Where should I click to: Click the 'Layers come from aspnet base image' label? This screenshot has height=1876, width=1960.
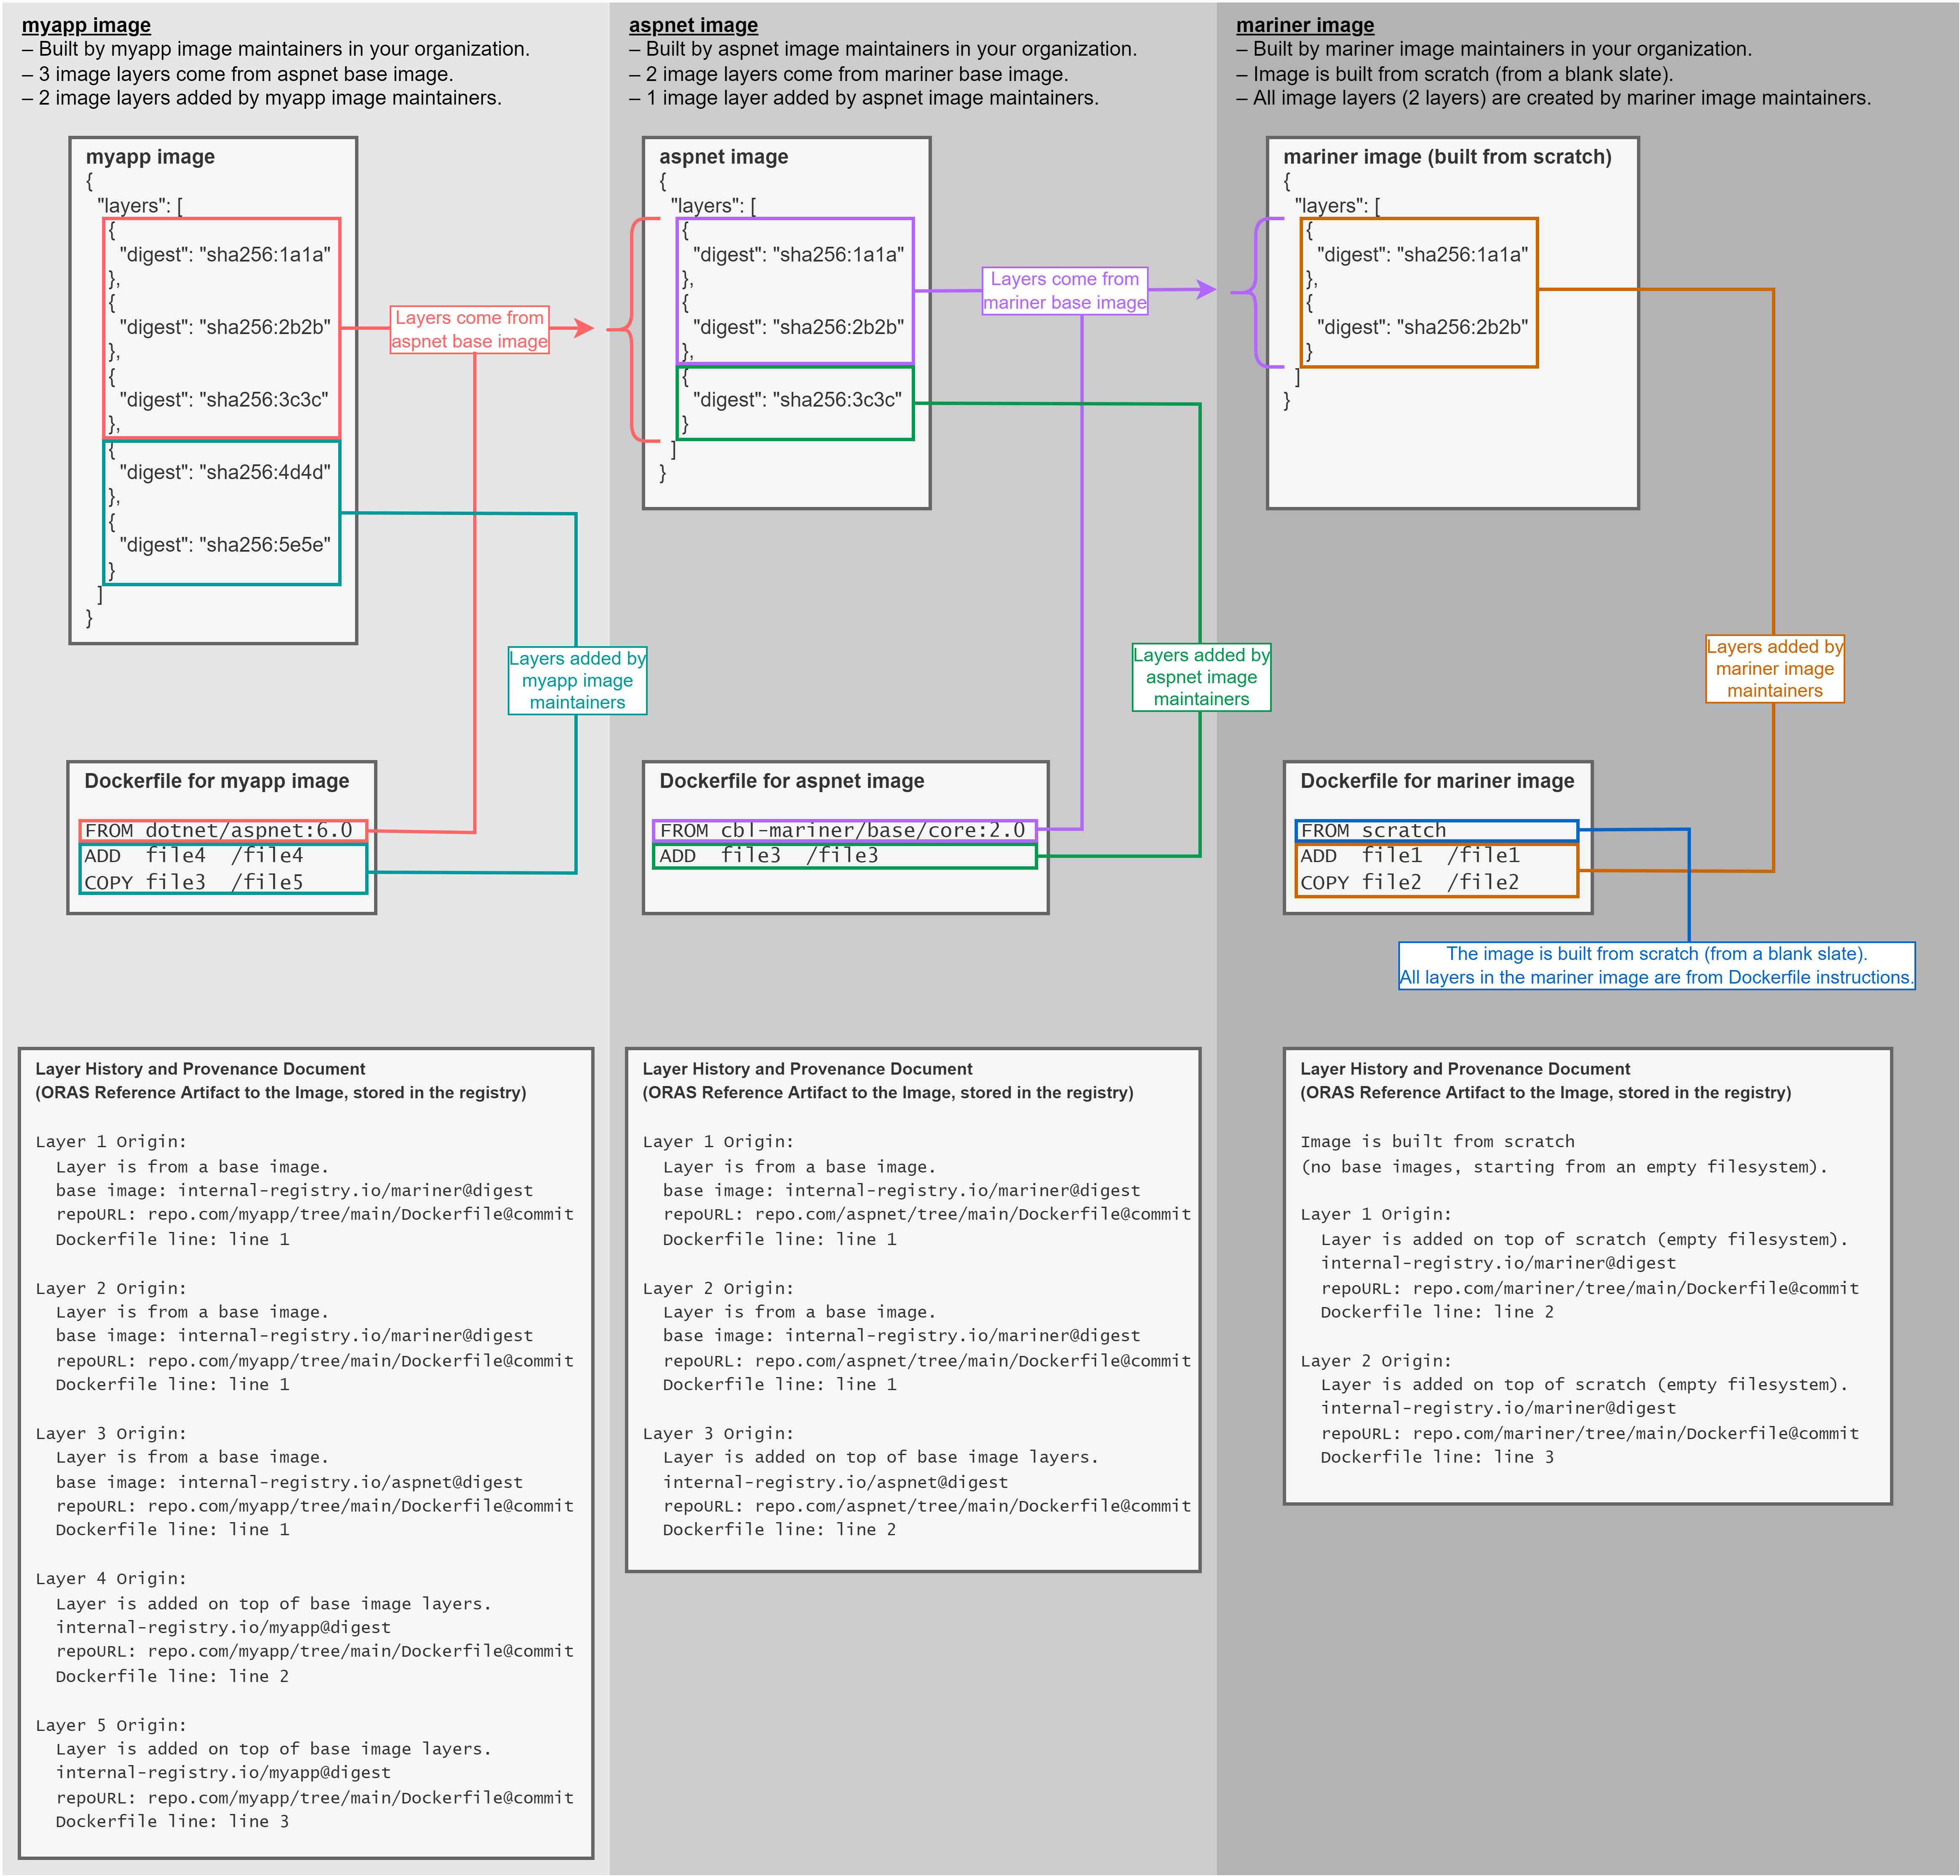tap(469, 329)
